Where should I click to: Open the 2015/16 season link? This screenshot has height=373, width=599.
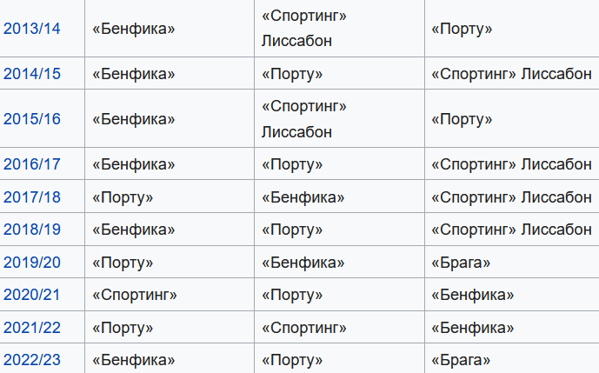click(x=31, y=119)
